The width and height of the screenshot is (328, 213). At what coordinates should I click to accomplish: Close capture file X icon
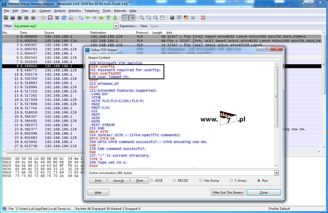click(x=57, y=18)
